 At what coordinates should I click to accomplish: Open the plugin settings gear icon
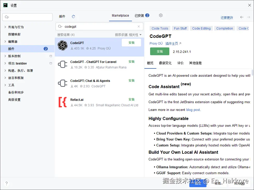(x=161, y=15)
